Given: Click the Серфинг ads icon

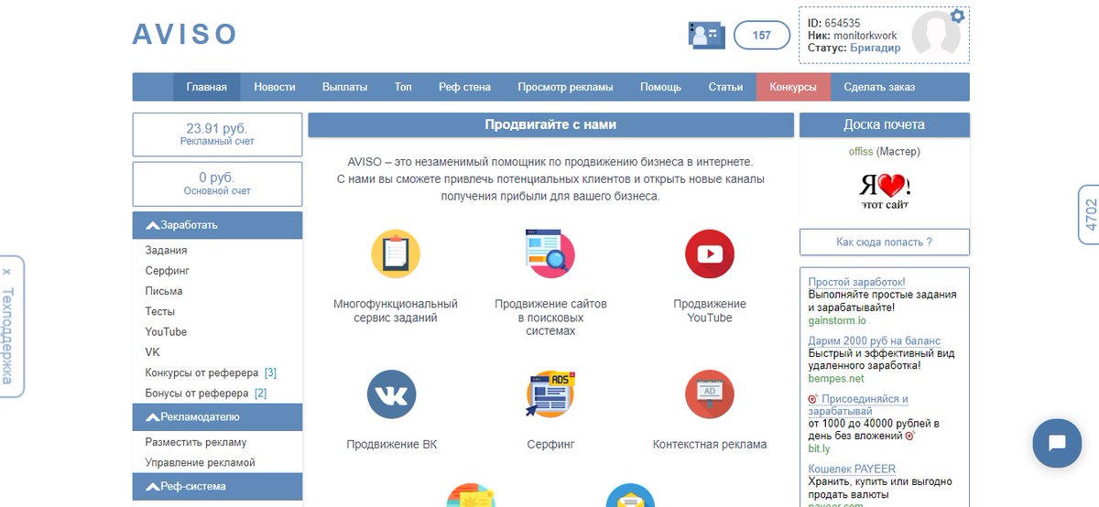Looking at the screenshot, I should [x=550, y=394].
